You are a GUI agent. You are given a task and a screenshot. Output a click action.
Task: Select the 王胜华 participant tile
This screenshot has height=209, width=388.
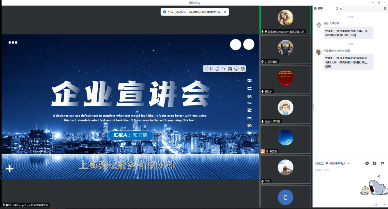285,79
